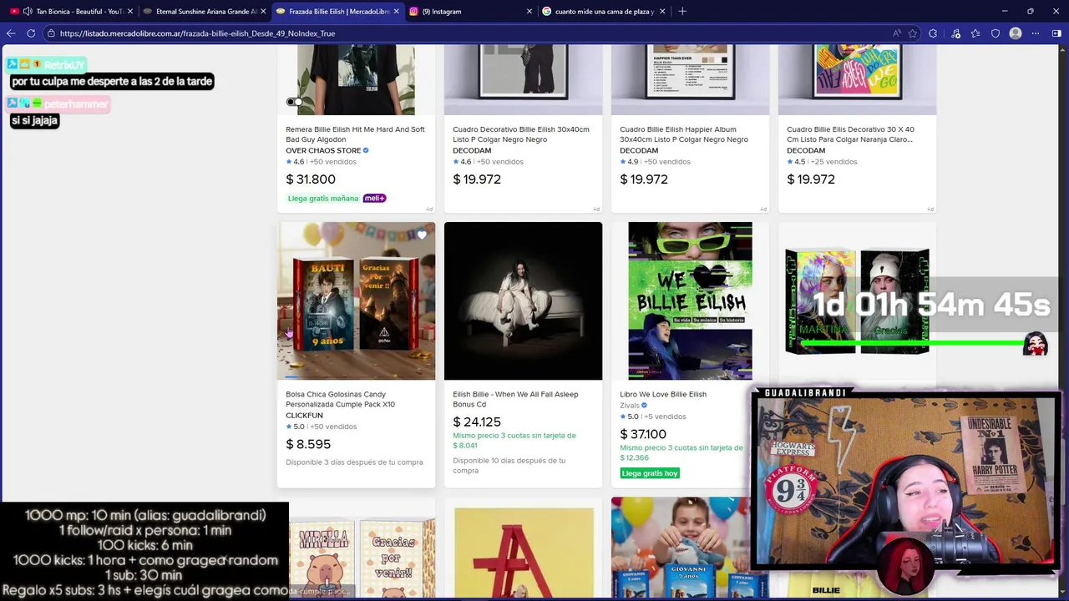Select the Frazada Billie Eilish MercadoLibre tab
The image size is (1069, 601).
338,12
